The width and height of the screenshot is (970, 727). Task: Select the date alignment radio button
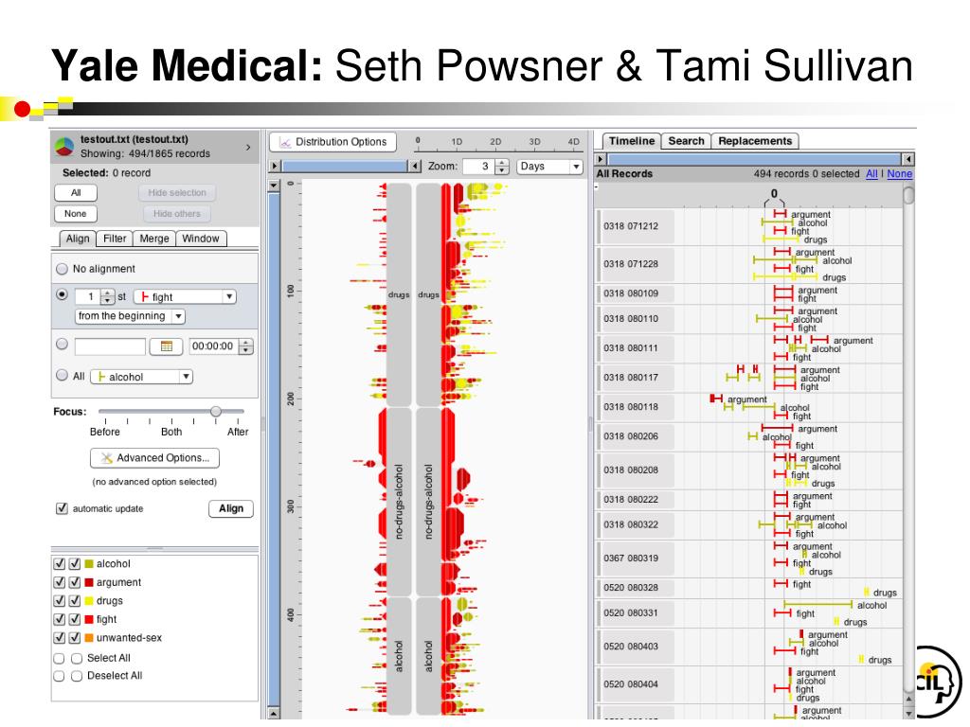click(x=62, y=345)
